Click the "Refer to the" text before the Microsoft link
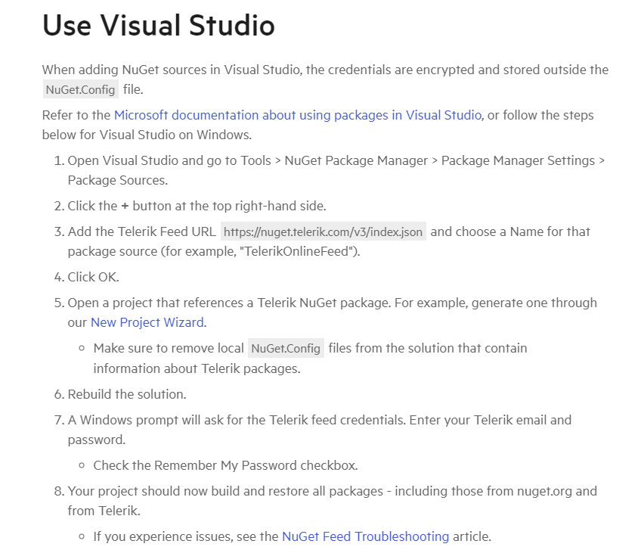 [76, 116]
